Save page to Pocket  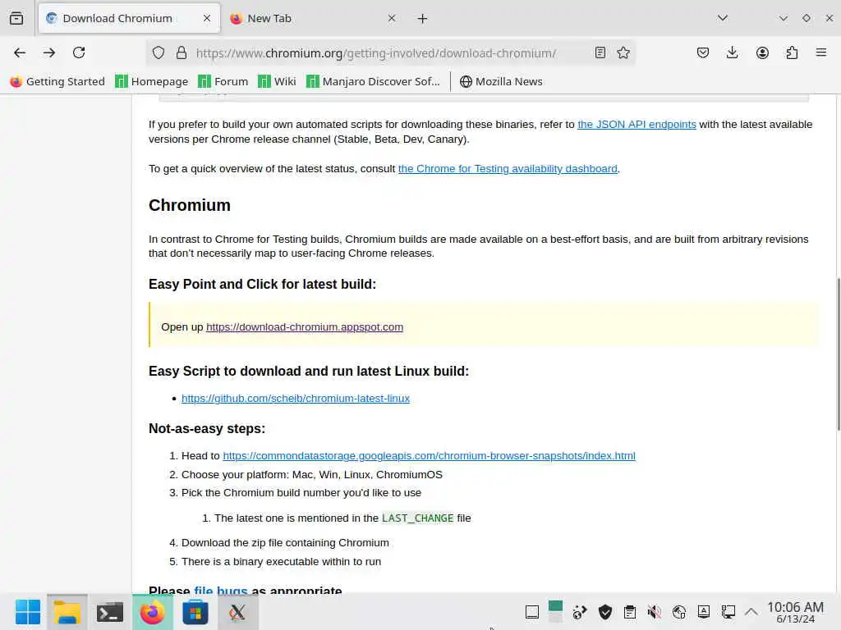coord(703,52)
